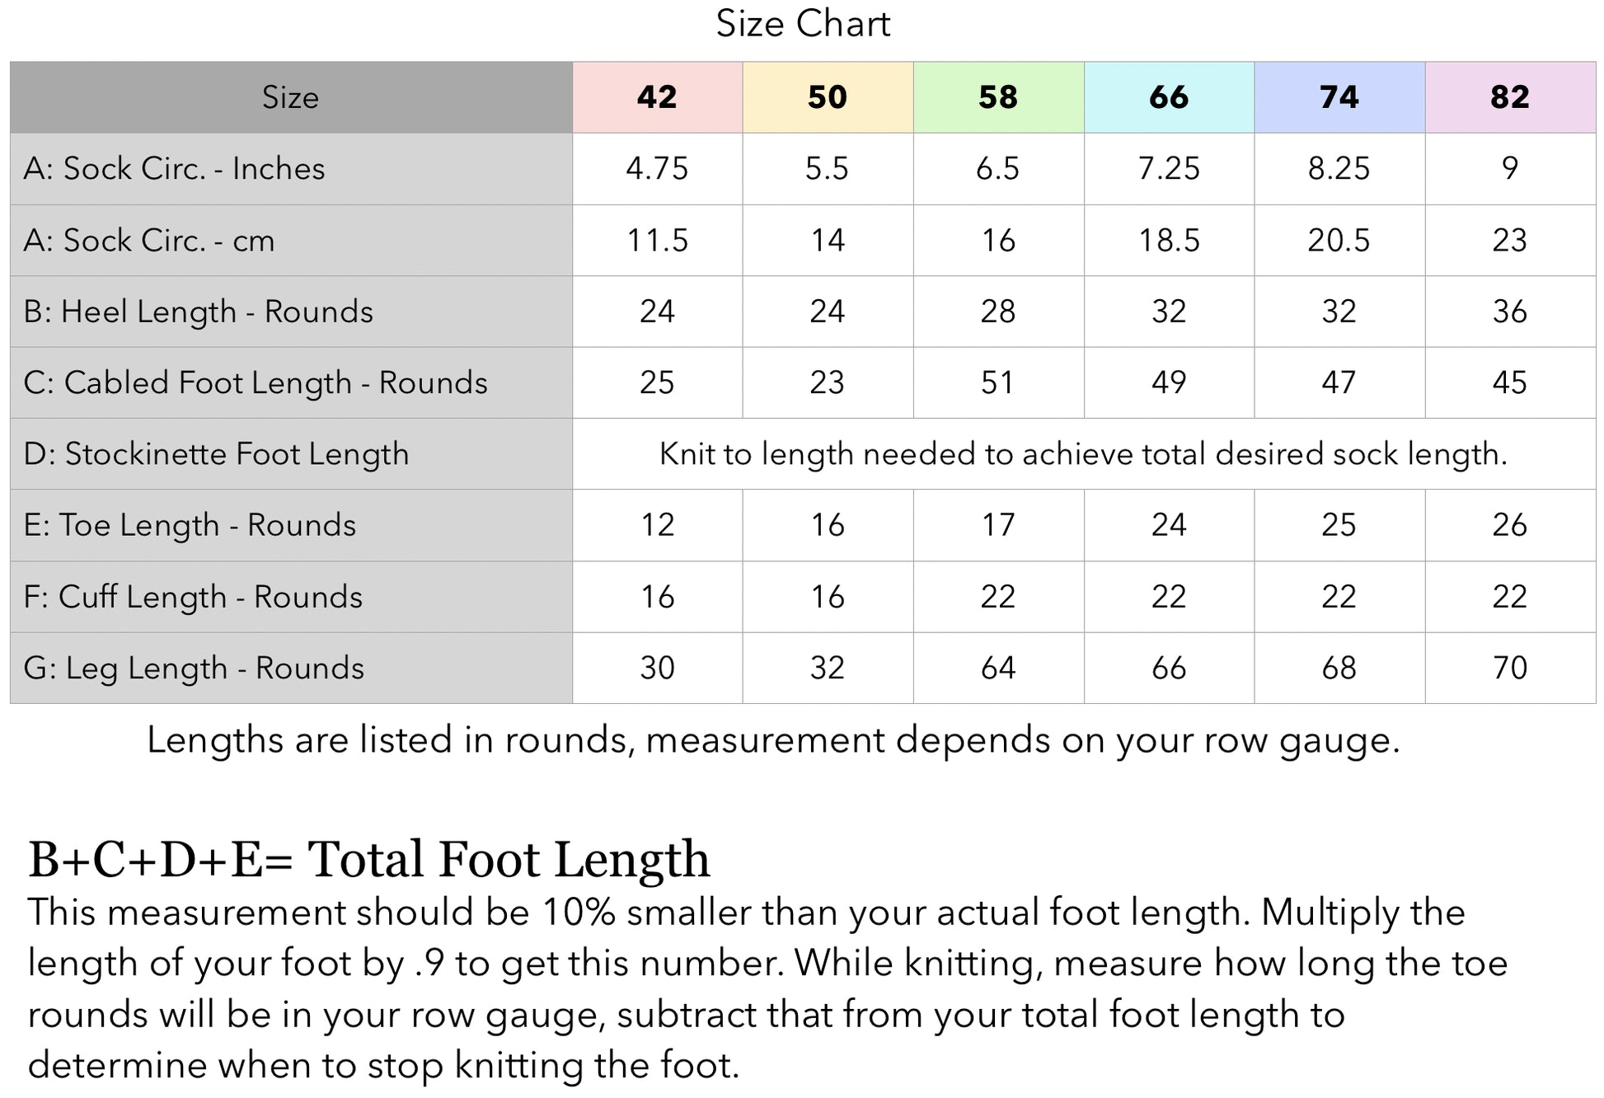Select the 'A: Sock Circ. - cm' row label
1604x1098 pixels.
point(149,240)
